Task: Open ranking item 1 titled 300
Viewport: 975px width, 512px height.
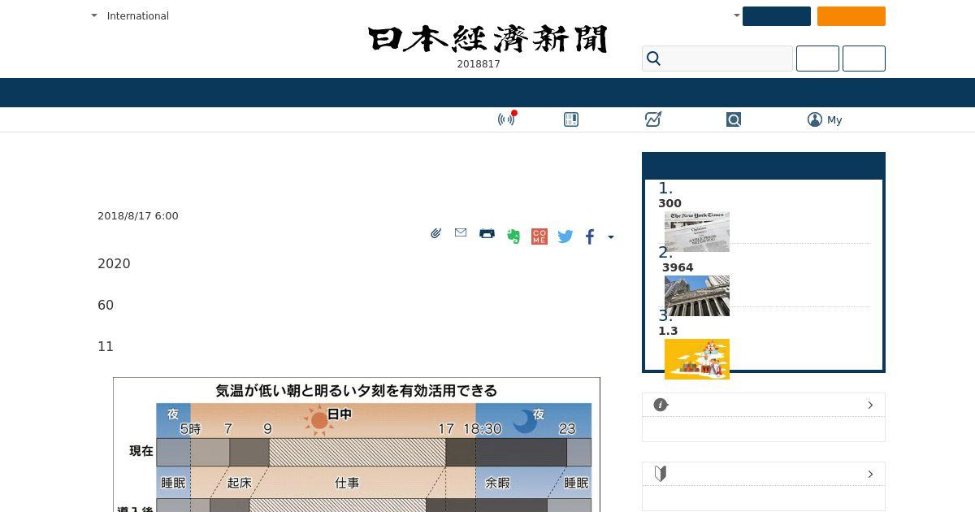Action: (669, 203)
